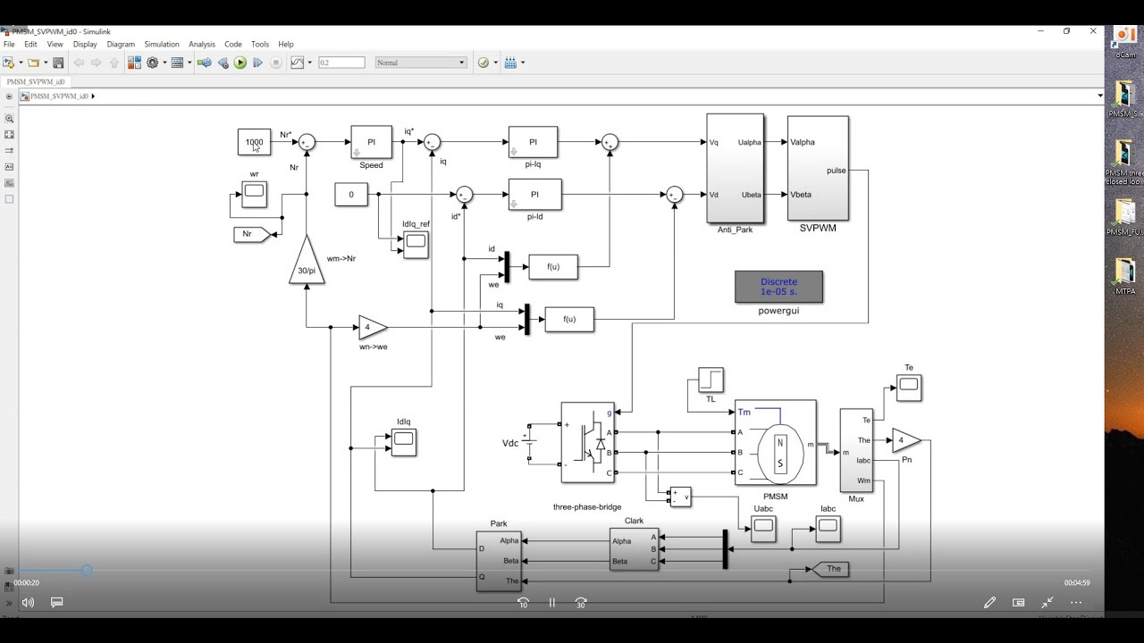Image resolution: width=1144 pixels, height=643 pixels.
Task: Click the Te scope block
Action: coord(908,387)
